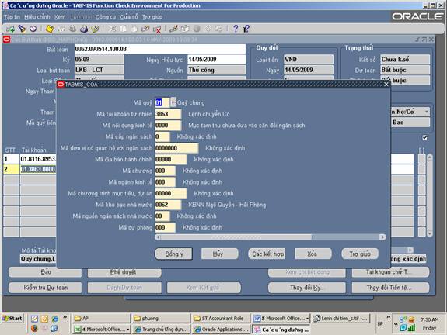447x335 pixels.
Task: Toggle the checkbox below the Đảo field
Action: click(424, 137)
